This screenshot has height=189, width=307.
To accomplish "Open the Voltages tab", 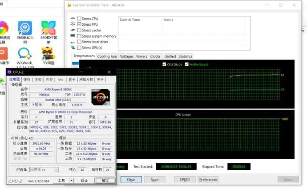I will pyautogui.click(x=126, y=56).
